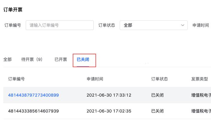Click the 申请时间 filter label
Image resolution: width=211 pixels, height=123 pixels.
(201, 25)
